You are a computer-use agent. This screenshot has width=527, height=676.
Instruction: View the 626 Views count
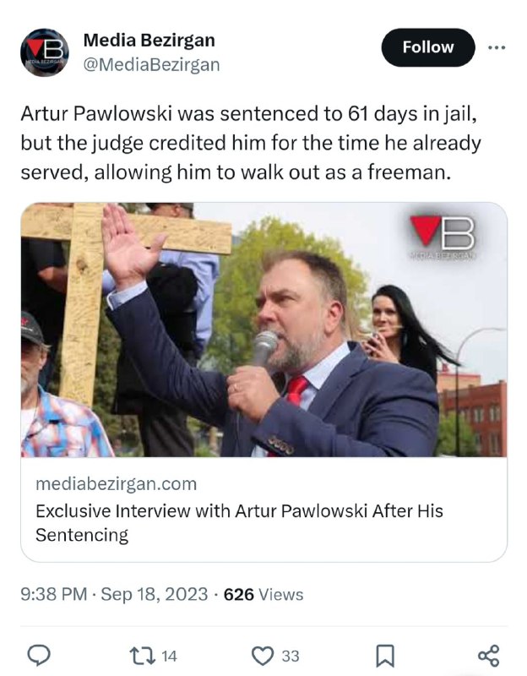pyautogui.click(x=263, y=594)
